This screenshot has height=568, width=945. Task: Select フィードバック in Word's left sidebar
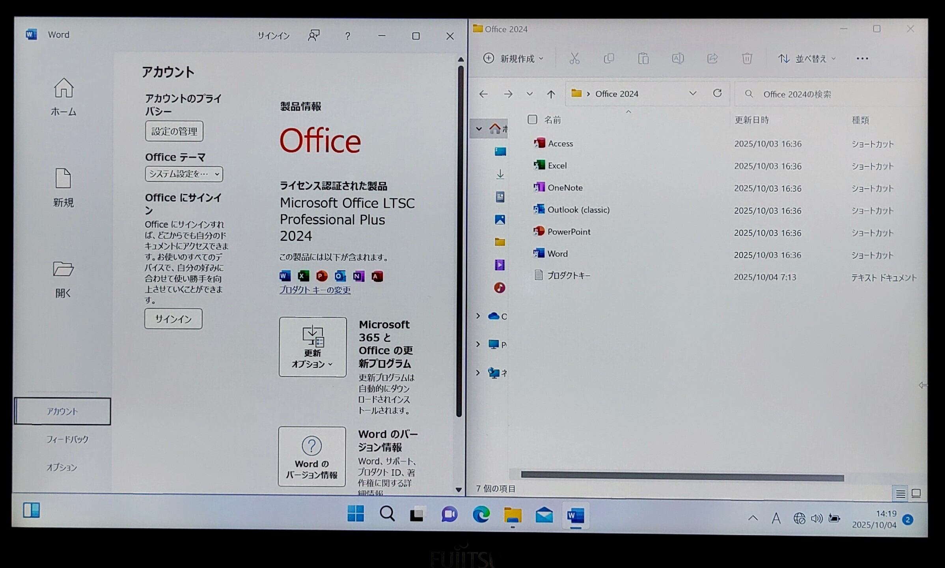pyautogui.click(x=67, y=439)
